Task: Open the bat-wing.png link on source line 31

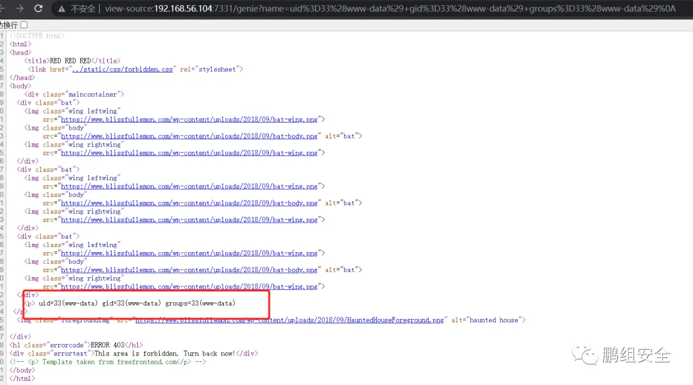Action: click(x=189, y=287)
